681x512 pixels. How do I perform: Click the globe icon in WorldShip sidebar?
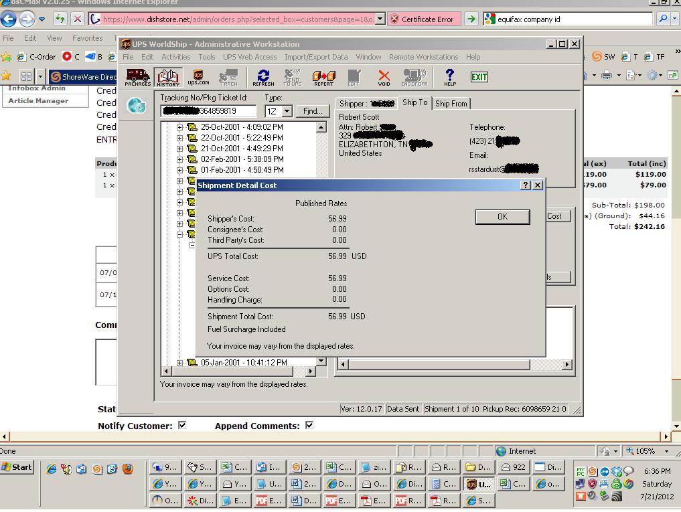tap(137, 106)
